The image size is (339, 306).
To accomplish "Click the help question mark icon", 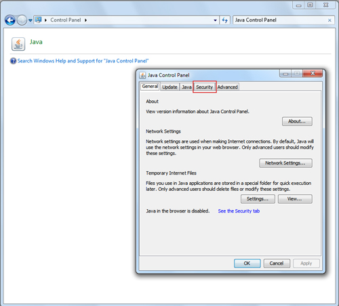I will pyautogui.click(x=13, y=61).
